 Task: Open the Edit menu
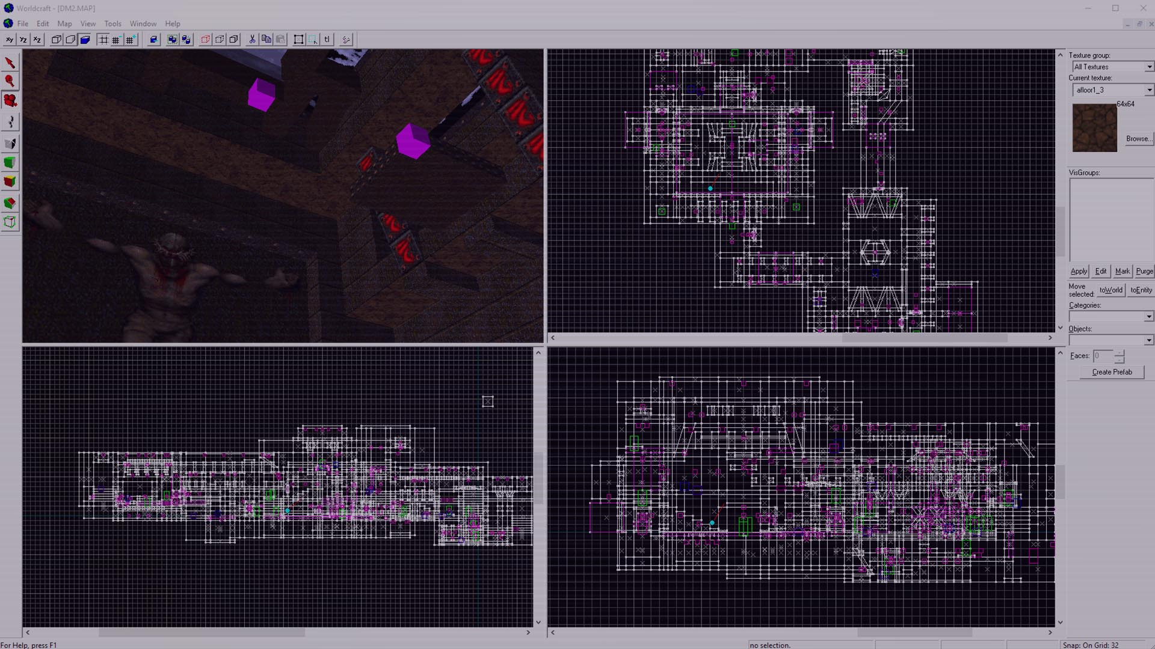(x=43, y=24)
